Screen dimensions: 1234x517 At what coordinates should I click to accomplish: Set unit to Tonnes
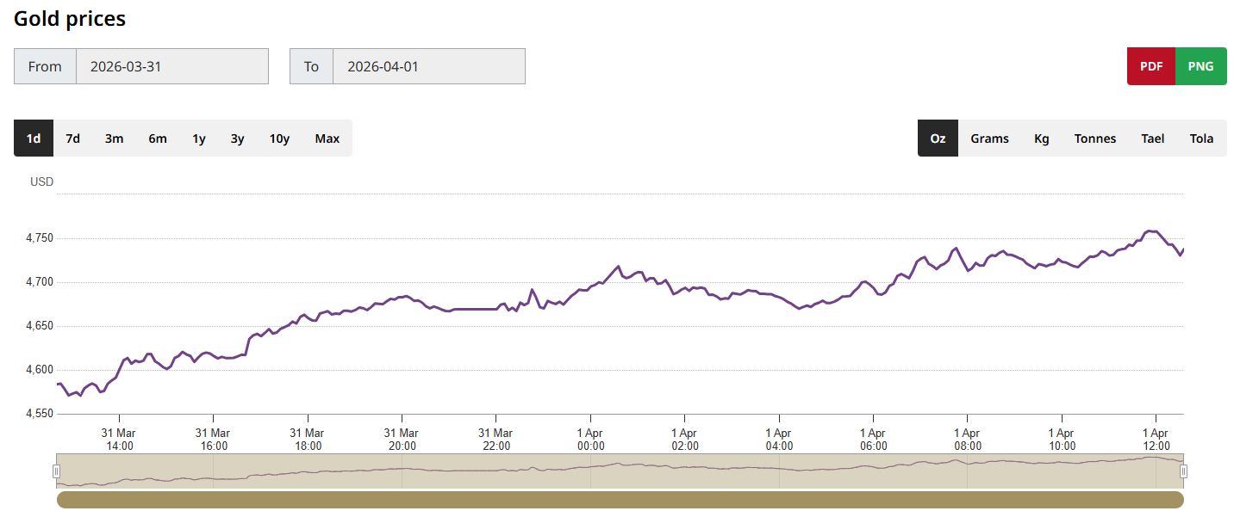pyautogui.click(x=1094, y=138)
